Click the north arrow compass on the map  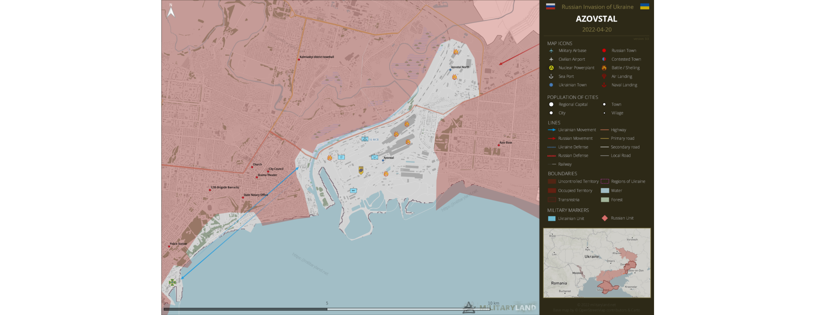pos(171,11)
